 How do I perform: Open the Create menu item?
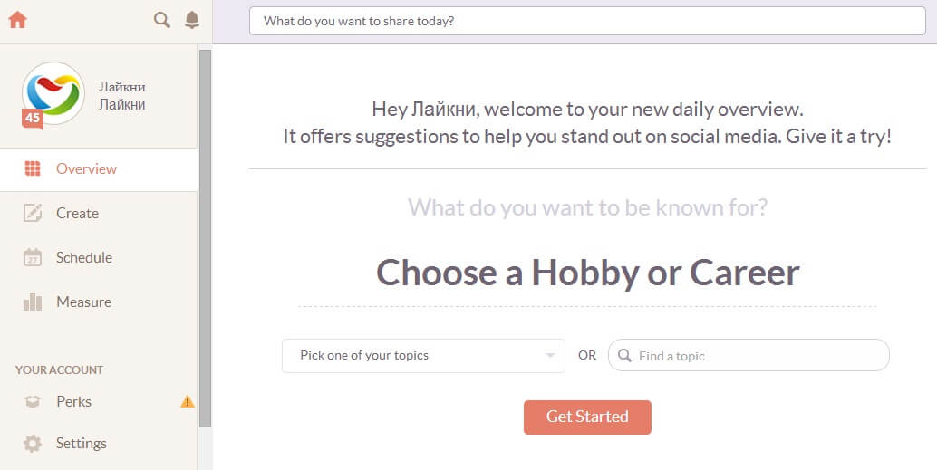point(77,213)
